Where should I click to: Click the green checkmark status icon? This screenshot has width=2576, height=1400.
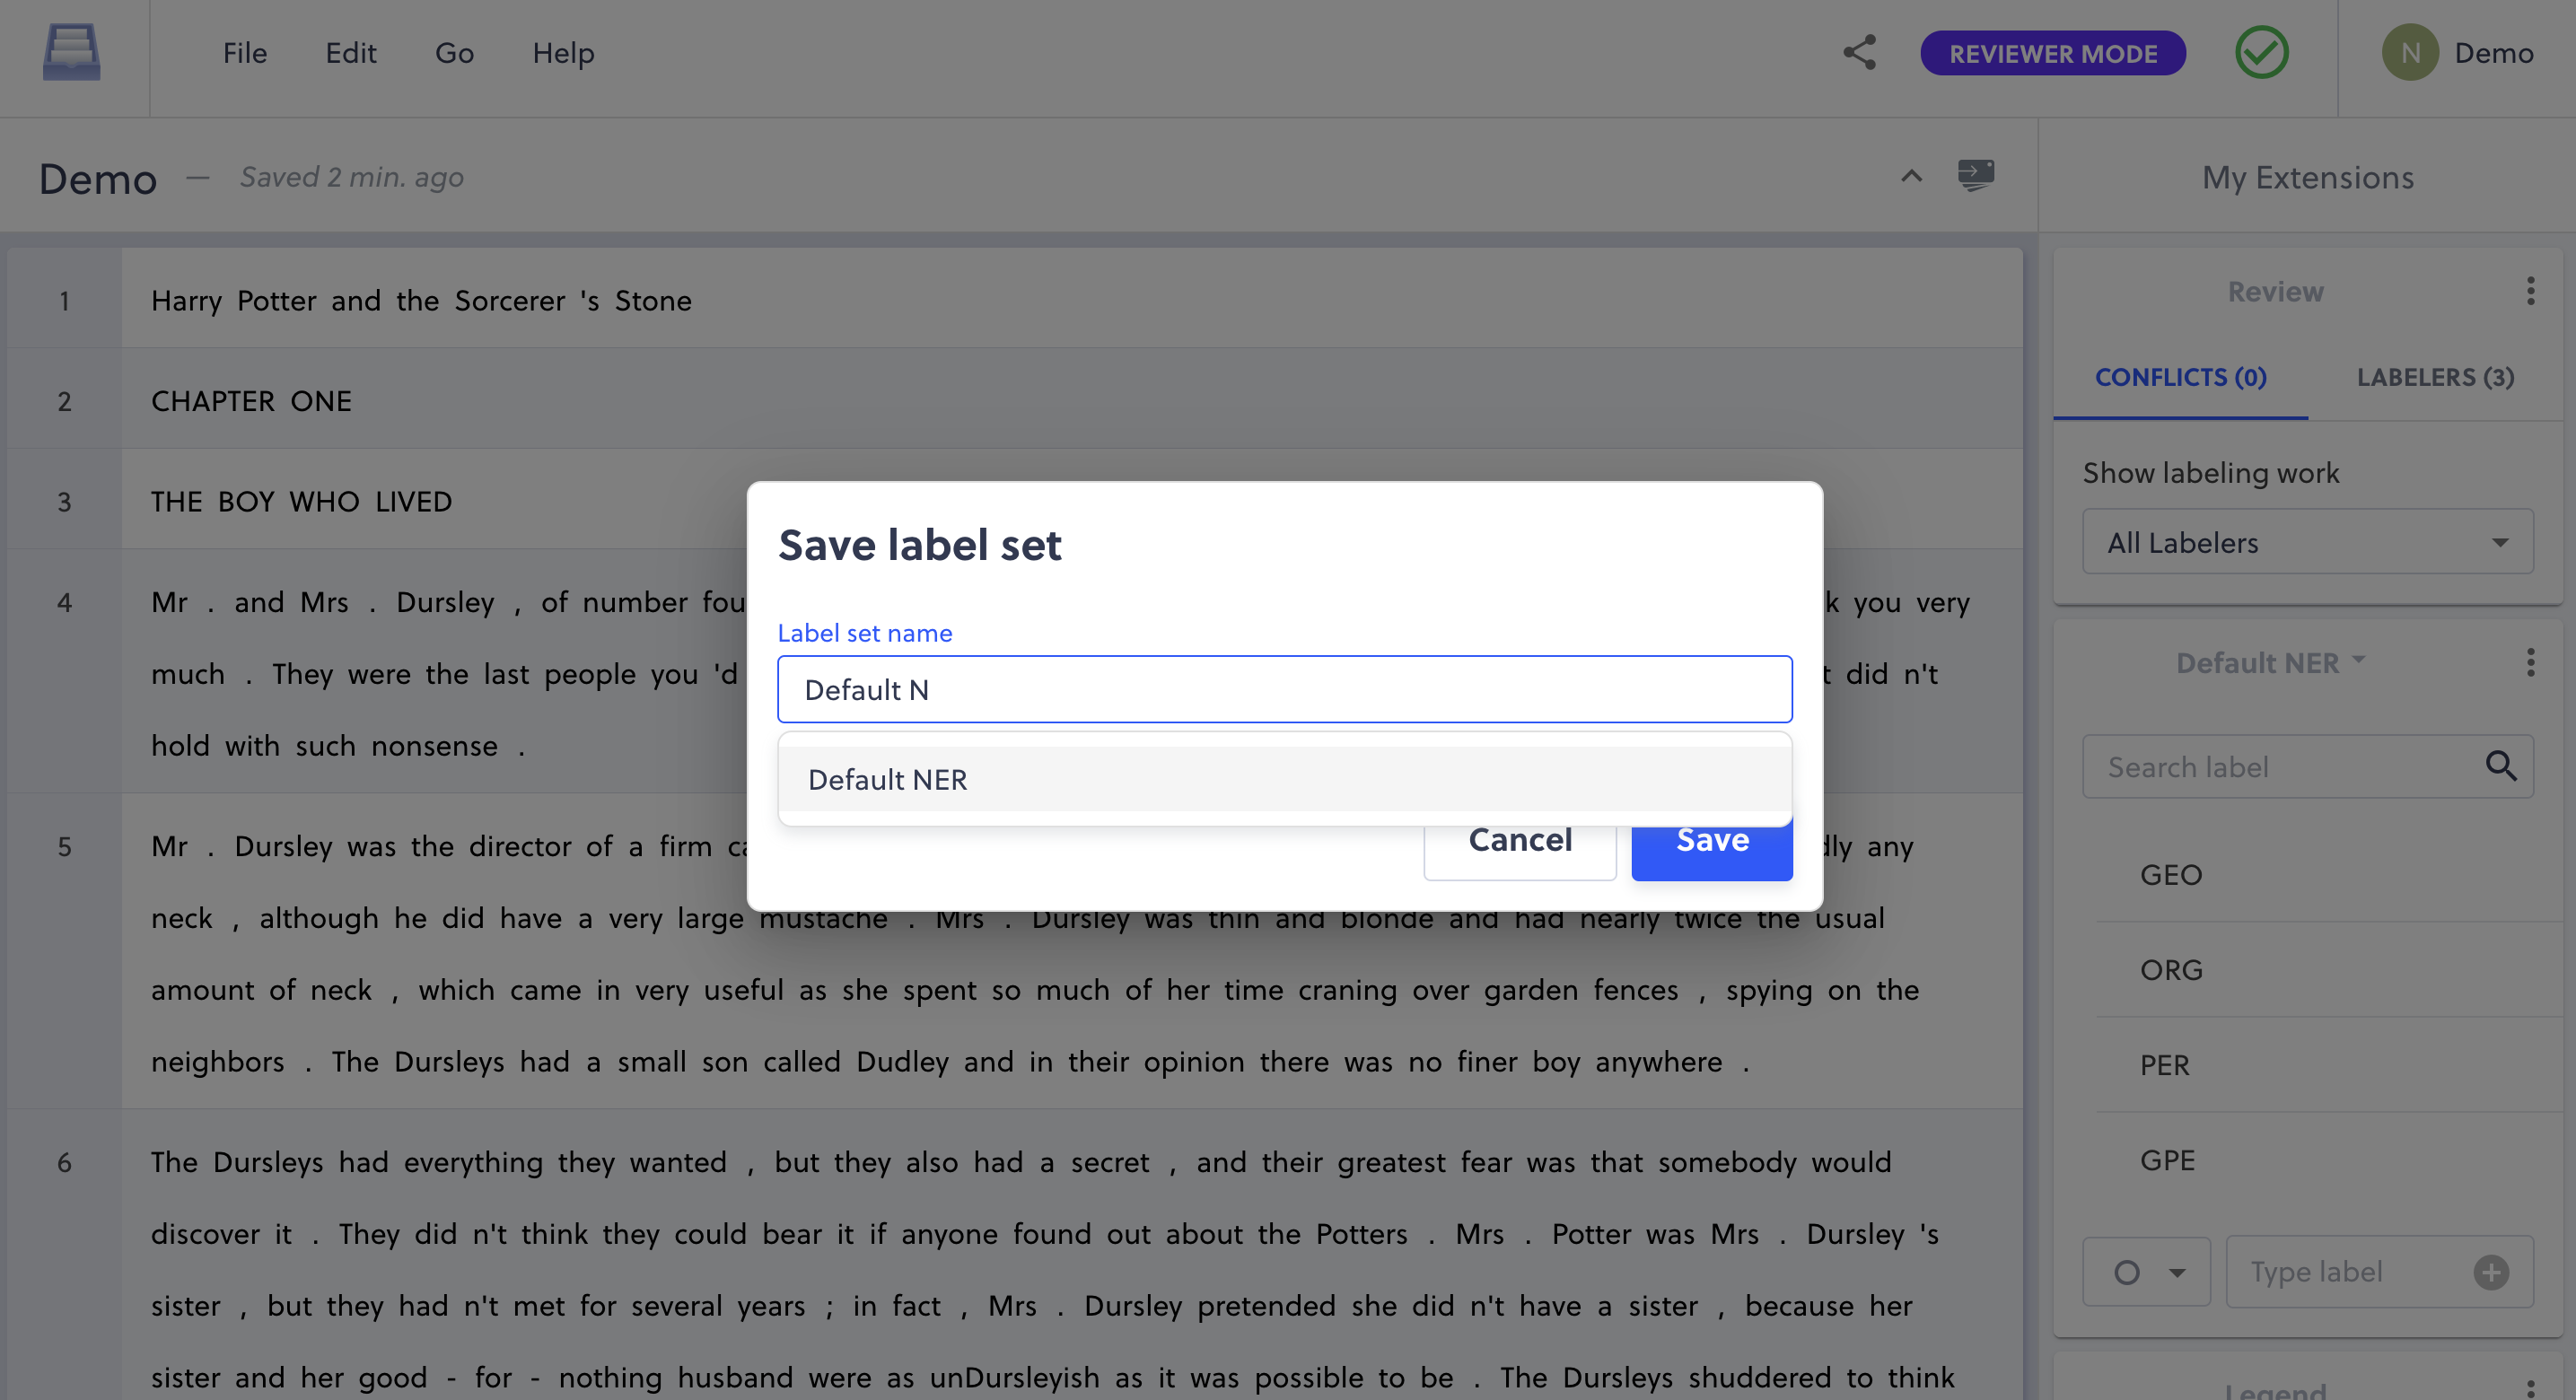click(2261, 53)
